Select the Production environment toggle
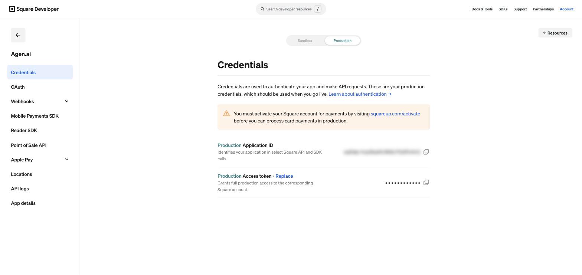 point(342,40)
